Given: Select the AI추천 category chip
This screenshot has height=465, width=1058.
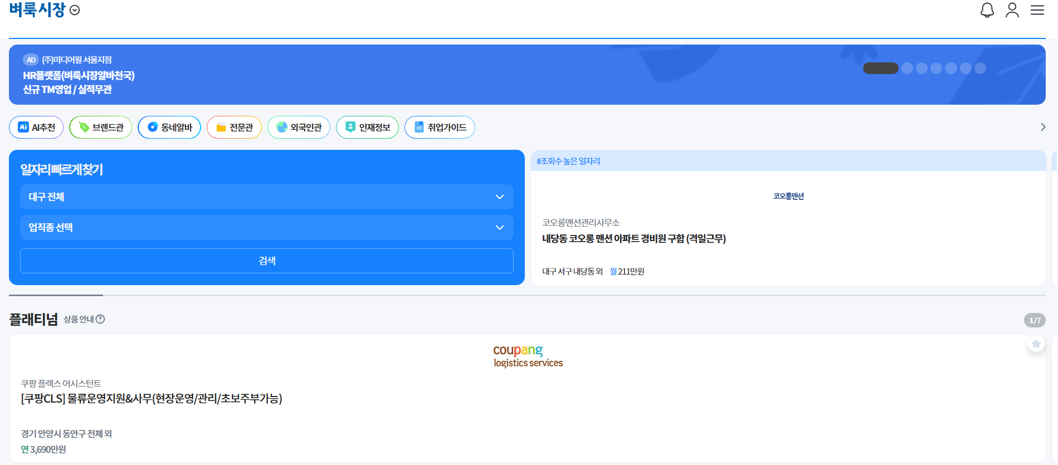Looking at the screenshot, I should click(36, 127).
